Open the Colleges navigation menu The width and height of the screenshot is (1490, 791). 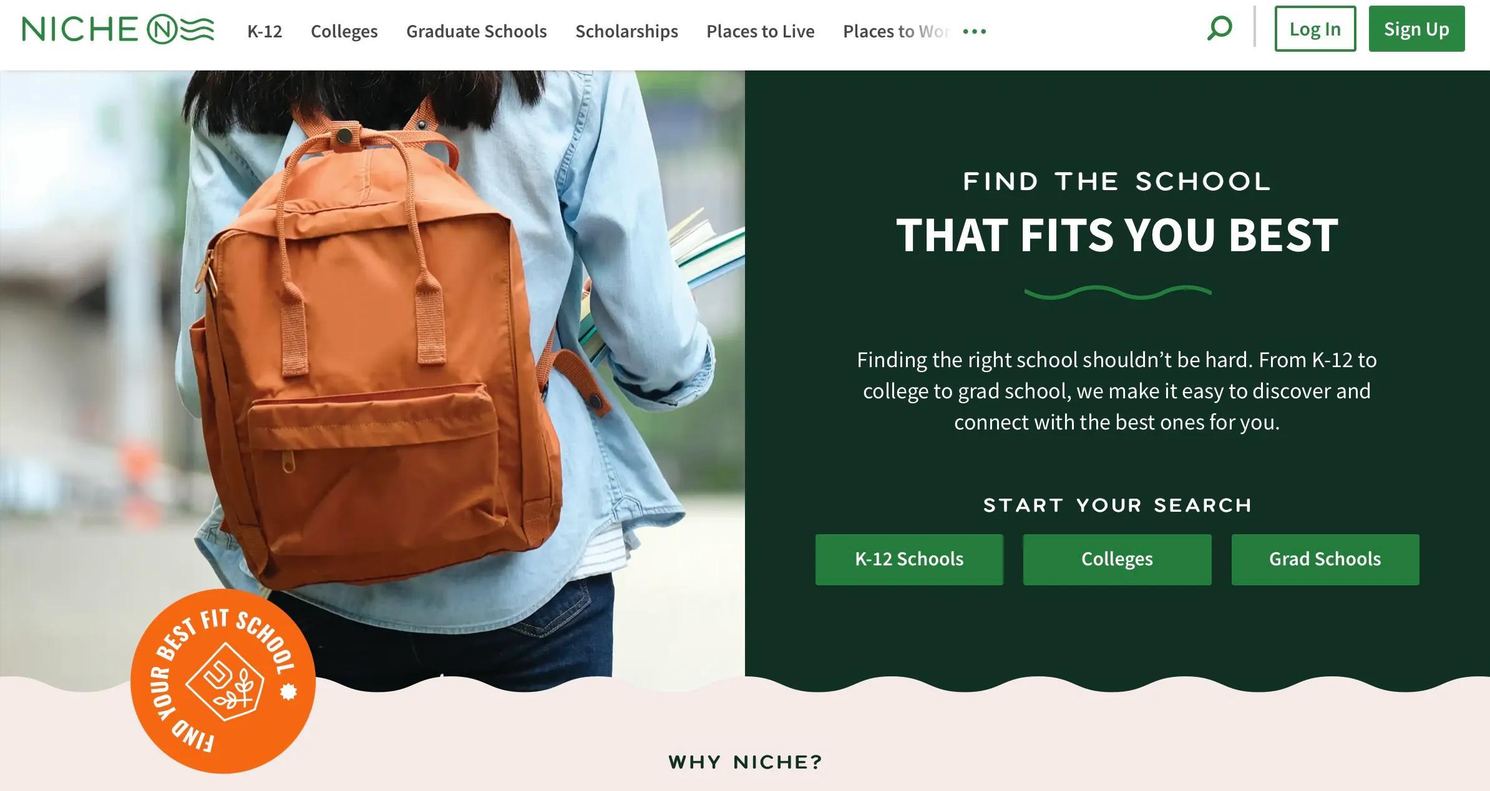pyautogui.click(x=344, y=31)
